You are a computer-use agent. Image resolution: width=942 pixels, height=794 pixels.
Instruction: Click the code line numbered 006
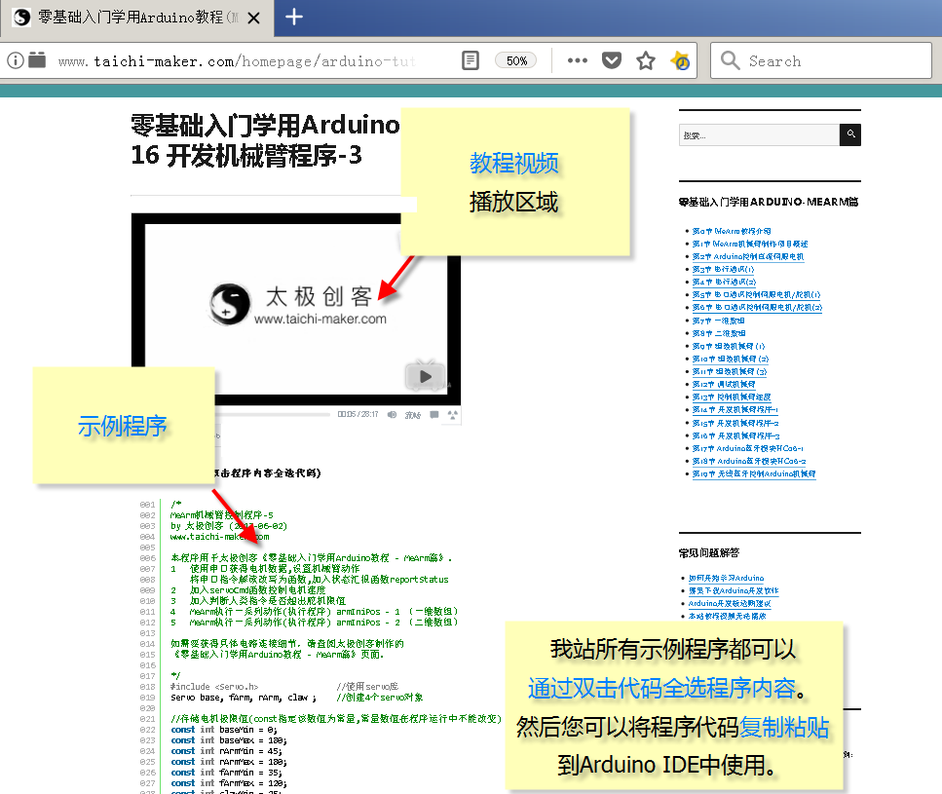click(x=311, y=558)
